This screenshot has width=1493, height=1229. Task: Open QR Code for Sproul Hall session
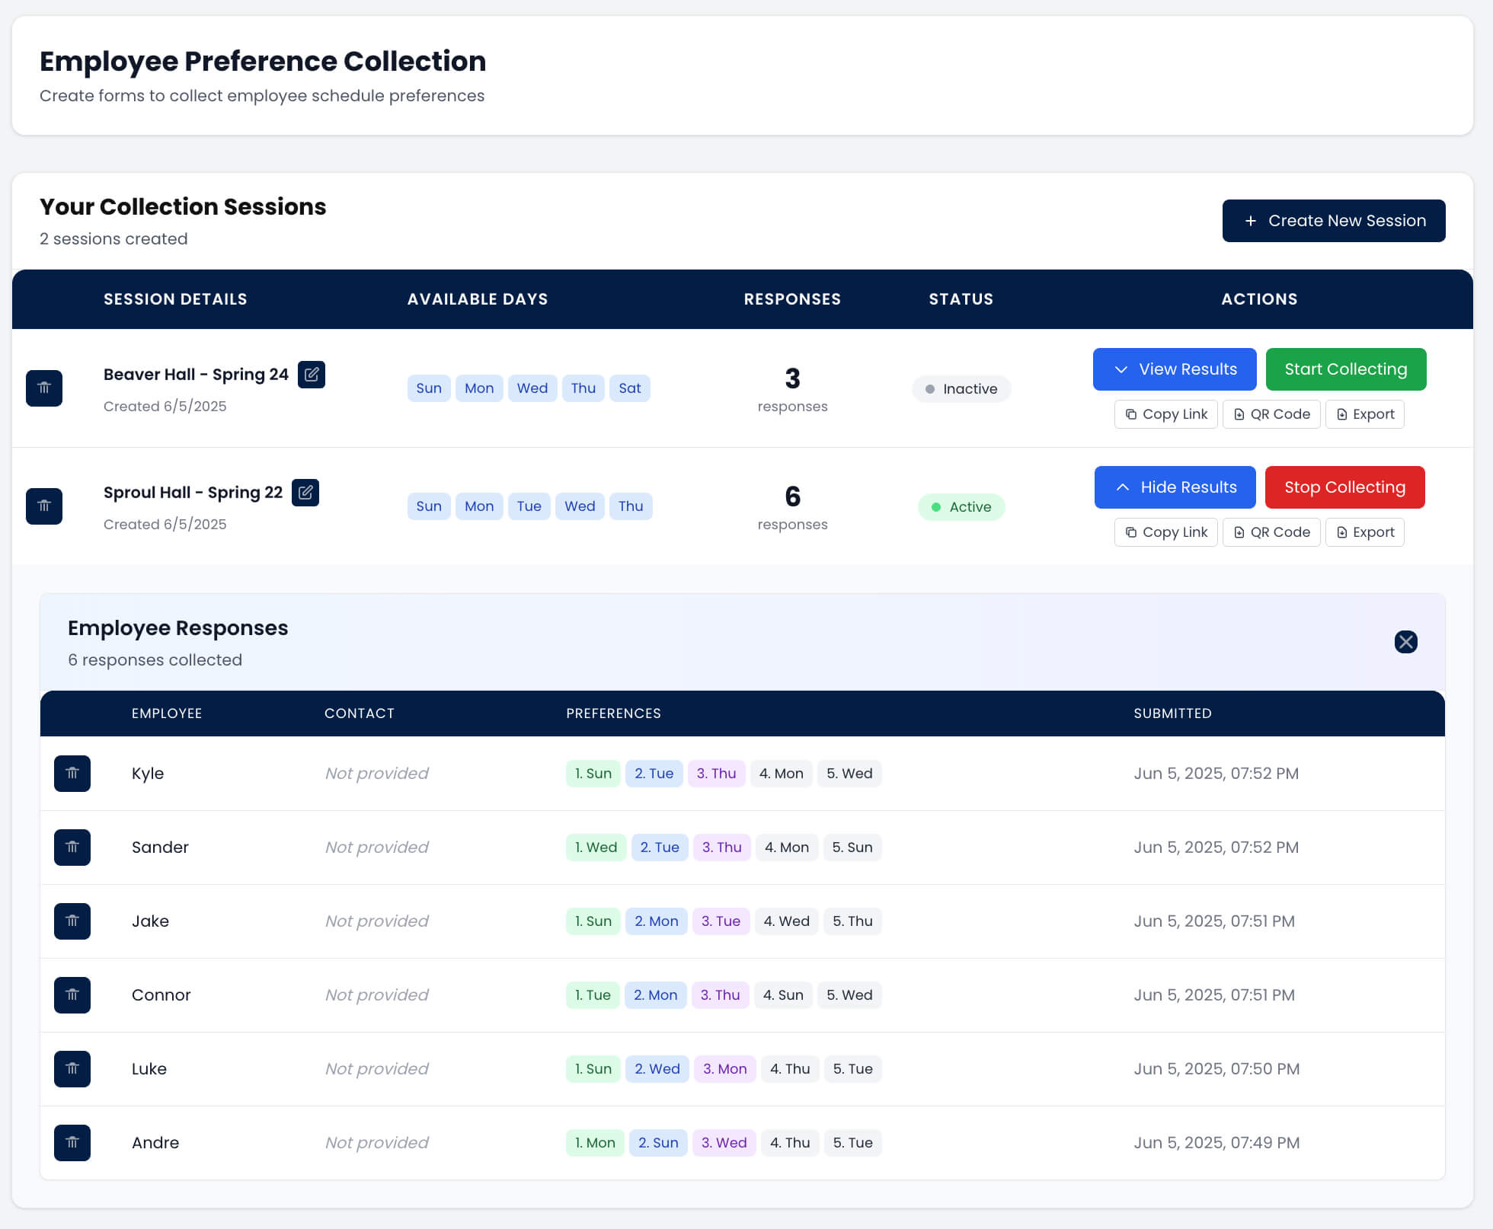[1271, 532]
